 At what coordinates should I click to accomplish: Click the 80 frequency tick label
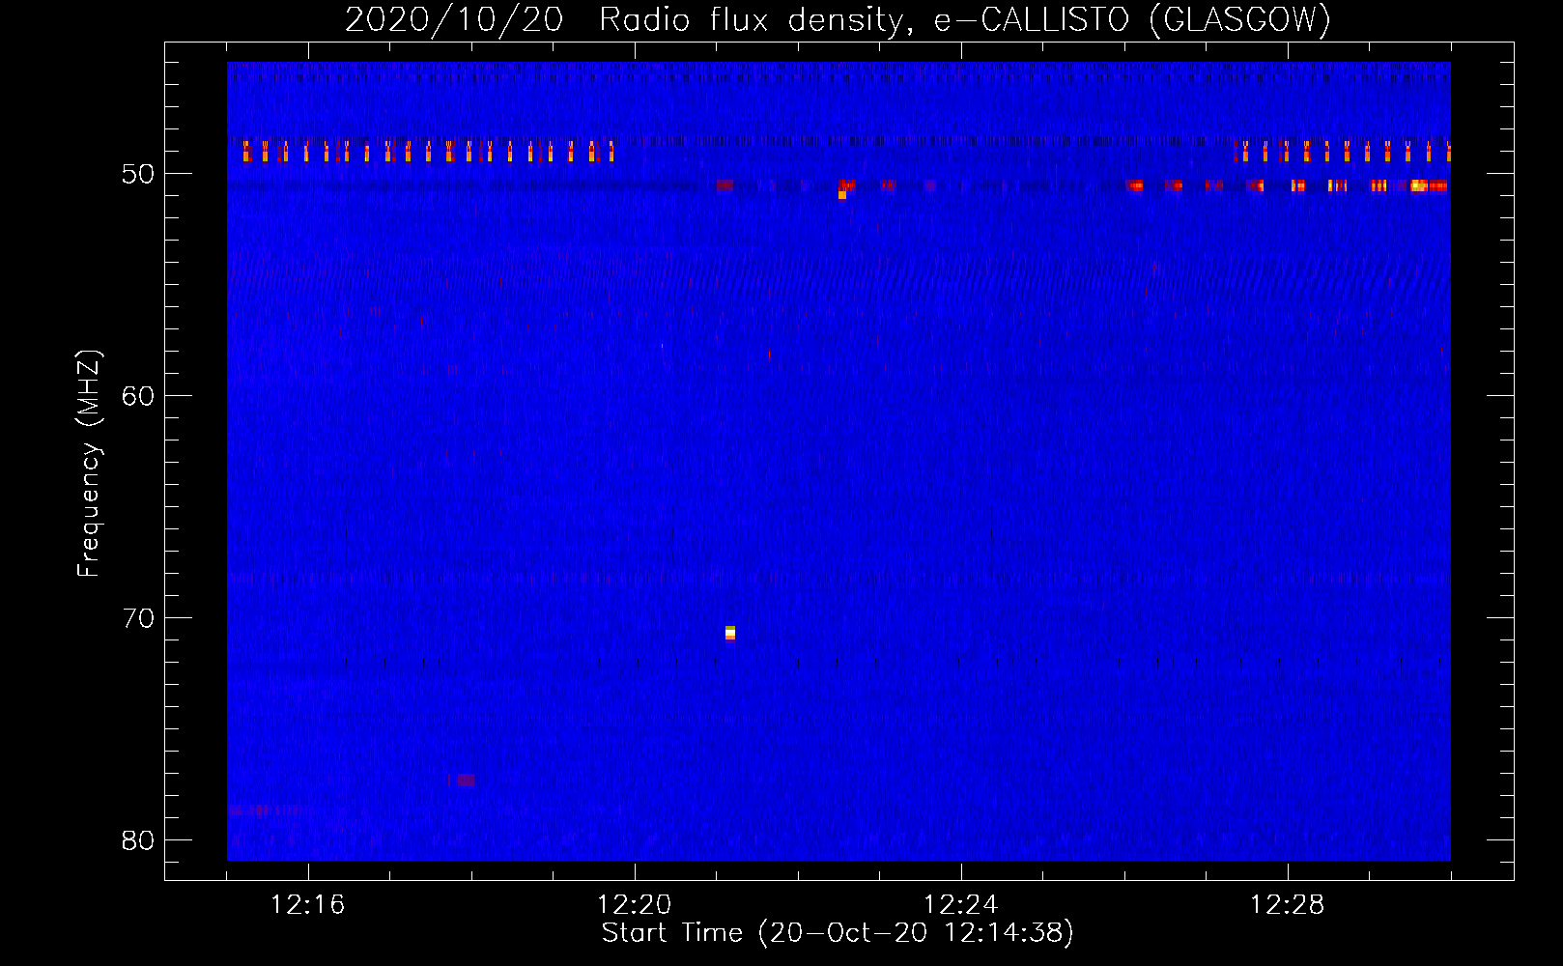[x=139, y=840]
